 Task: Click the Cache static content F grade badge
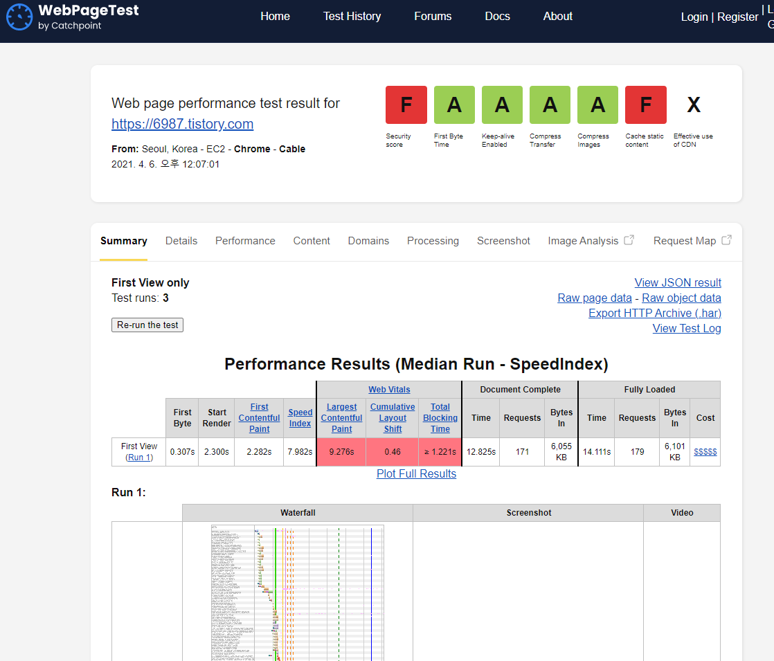click(646, 105)
